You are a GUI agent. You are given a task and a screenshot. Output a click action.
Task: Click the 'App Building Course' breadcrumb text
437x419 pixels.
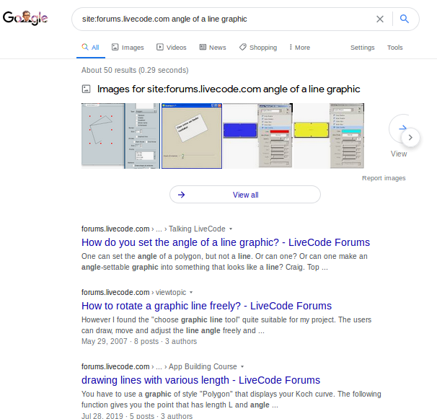pyautogui.click(x=203, y=366)
